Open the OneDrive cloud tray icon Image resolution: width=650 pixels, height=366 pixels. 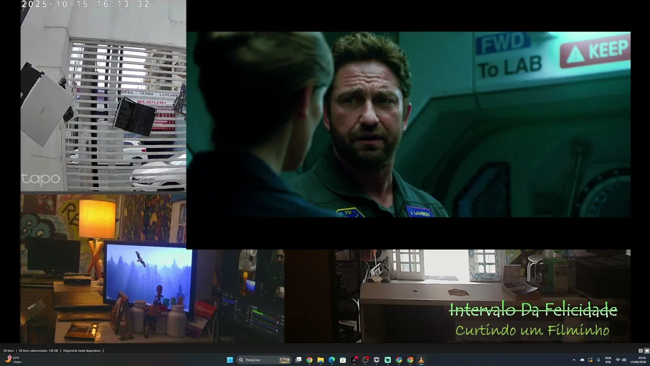click(582, 360)
